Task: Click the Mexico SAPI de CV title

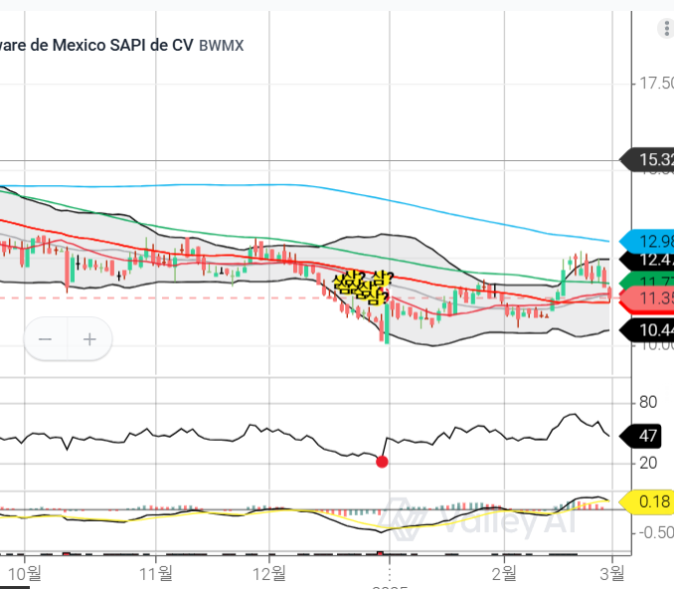Action: (x=97, y=45)
